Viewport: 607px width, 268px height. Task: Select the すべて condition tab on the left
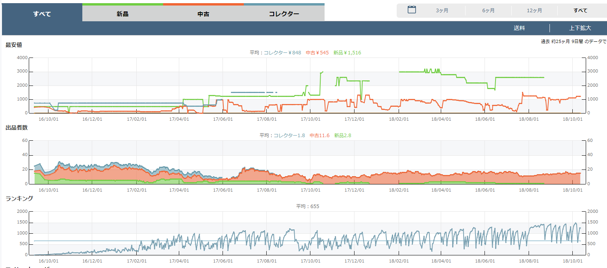tap(42, 14)
